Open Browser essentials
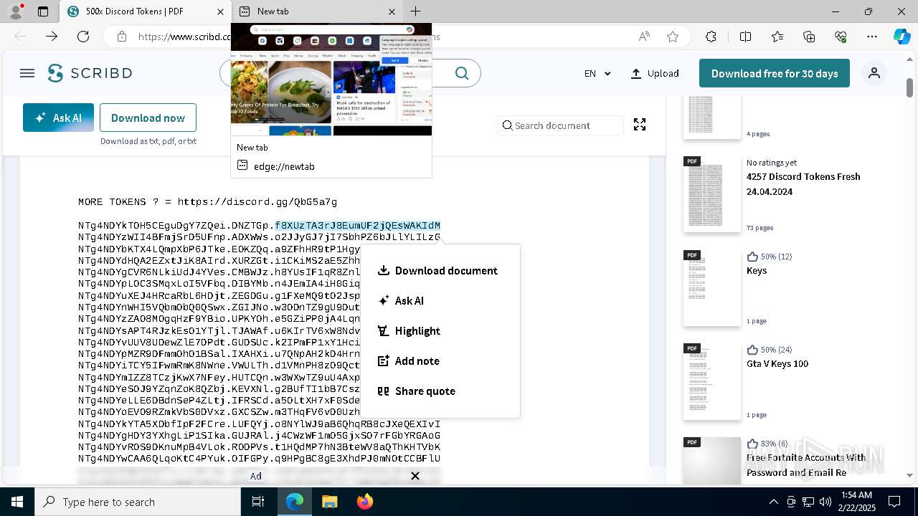This screenshot has width=918, height=516. pyautogui.click(x=841, y=37)
